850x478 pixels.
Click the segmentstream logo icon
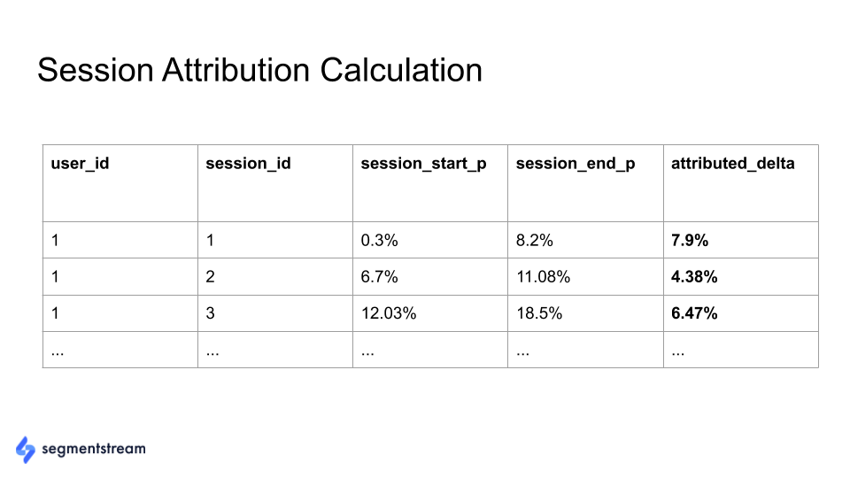pyautogui.click(x=25, y=450)
